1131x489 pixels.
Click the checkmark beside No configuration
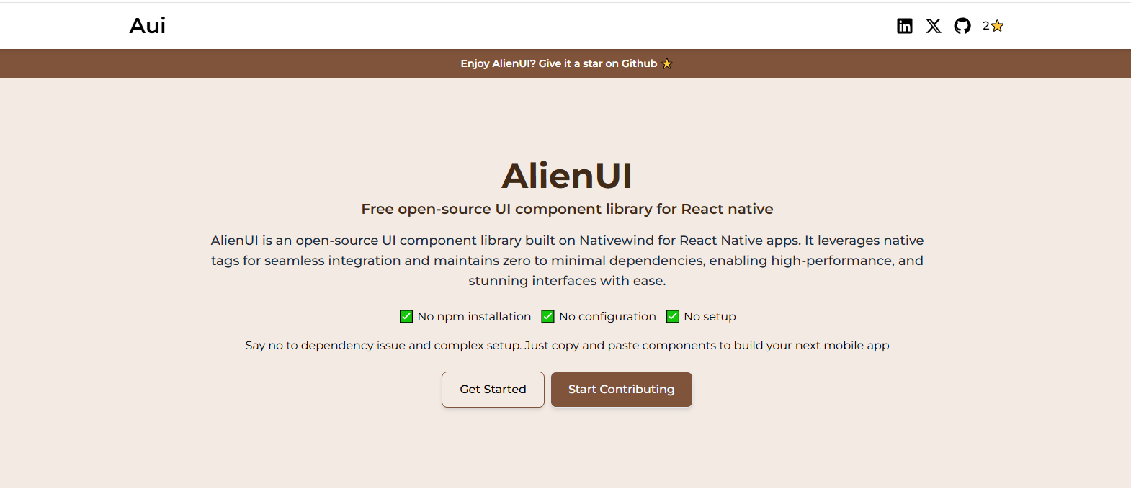[x=548, y=317]
